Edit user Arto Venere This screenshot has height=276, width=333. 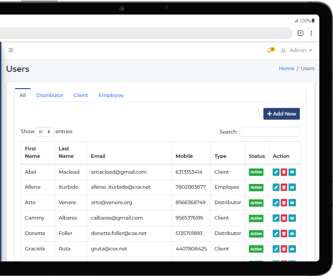click(x=276, y=203)
